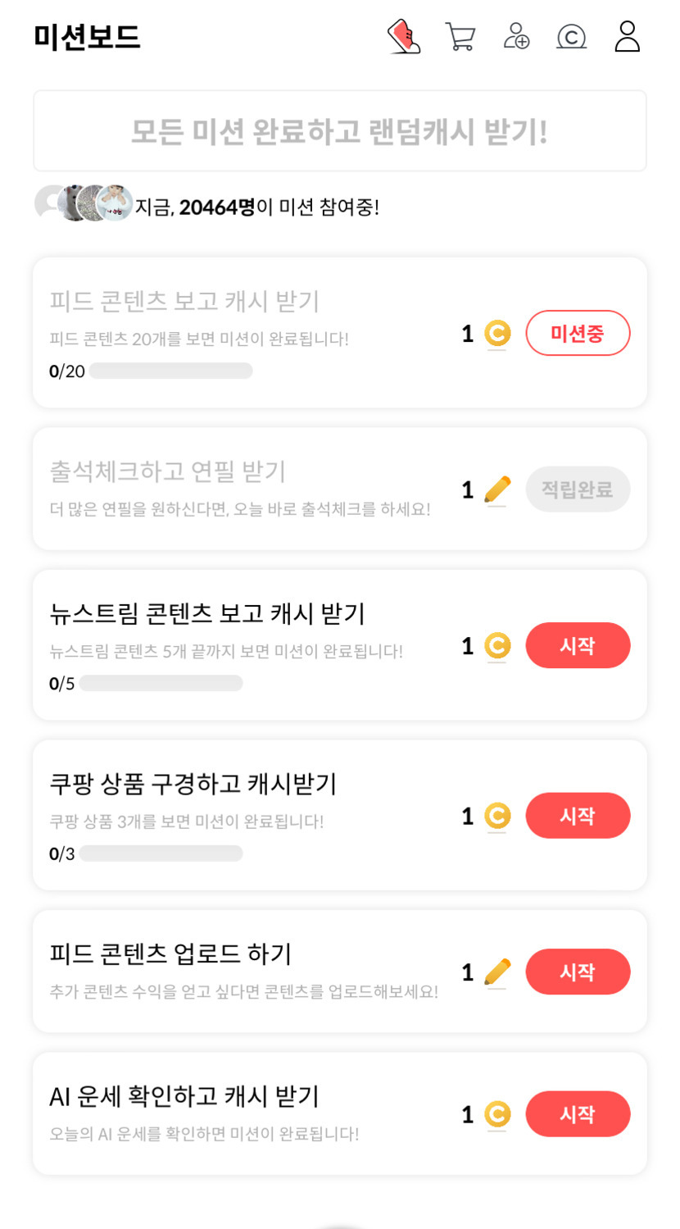Click the 미션중 button on feed mission
Image resolution: width=680 pixels, height=1229 pixels.
point(578,333)
